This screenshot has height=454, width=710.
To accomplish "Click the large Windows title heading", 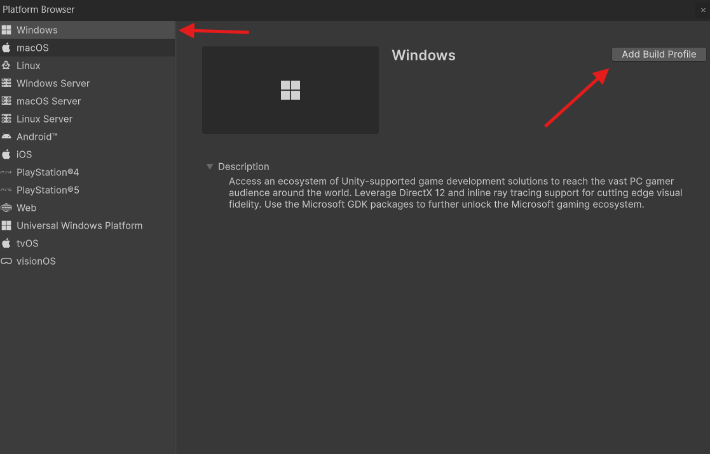I will (424, 55).
